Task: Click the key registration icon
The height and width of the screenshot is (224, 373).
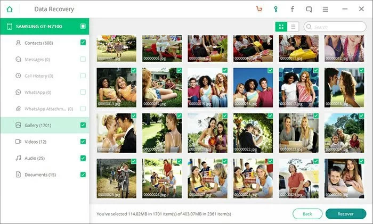Action: click(275, 9)
